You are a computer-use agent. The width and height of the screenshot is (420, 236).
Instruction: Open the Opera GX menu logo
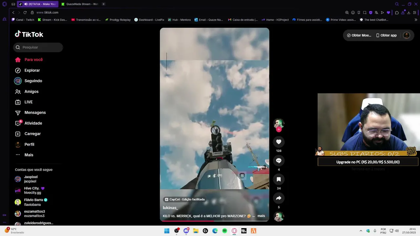(x=4, y=4)
